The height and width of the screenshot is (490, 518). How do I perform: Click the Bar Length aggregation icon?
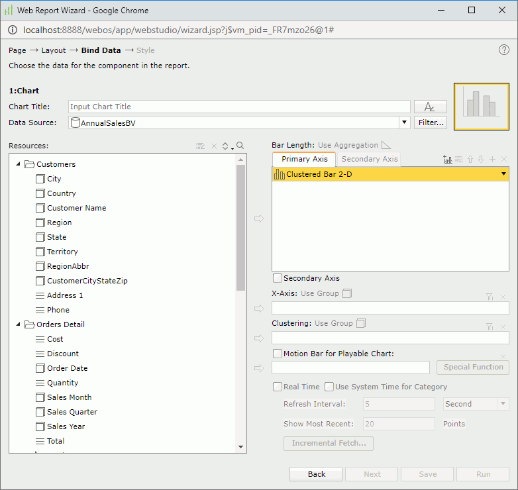pyautogui.click(x=386, y=145)
